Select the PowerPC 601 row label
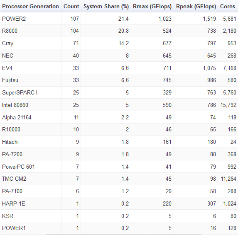Screen dimensions: 238x235 click(x=18, y=167)
